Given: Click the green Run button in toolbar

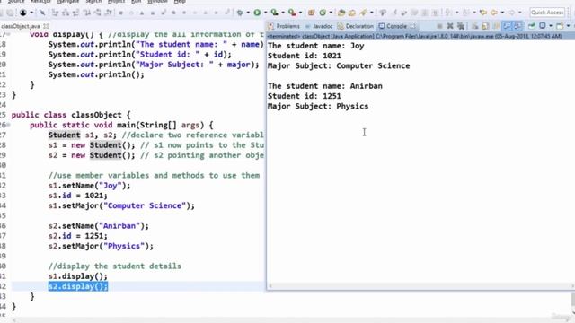Looking at the screenshot, I should [257, 13].
